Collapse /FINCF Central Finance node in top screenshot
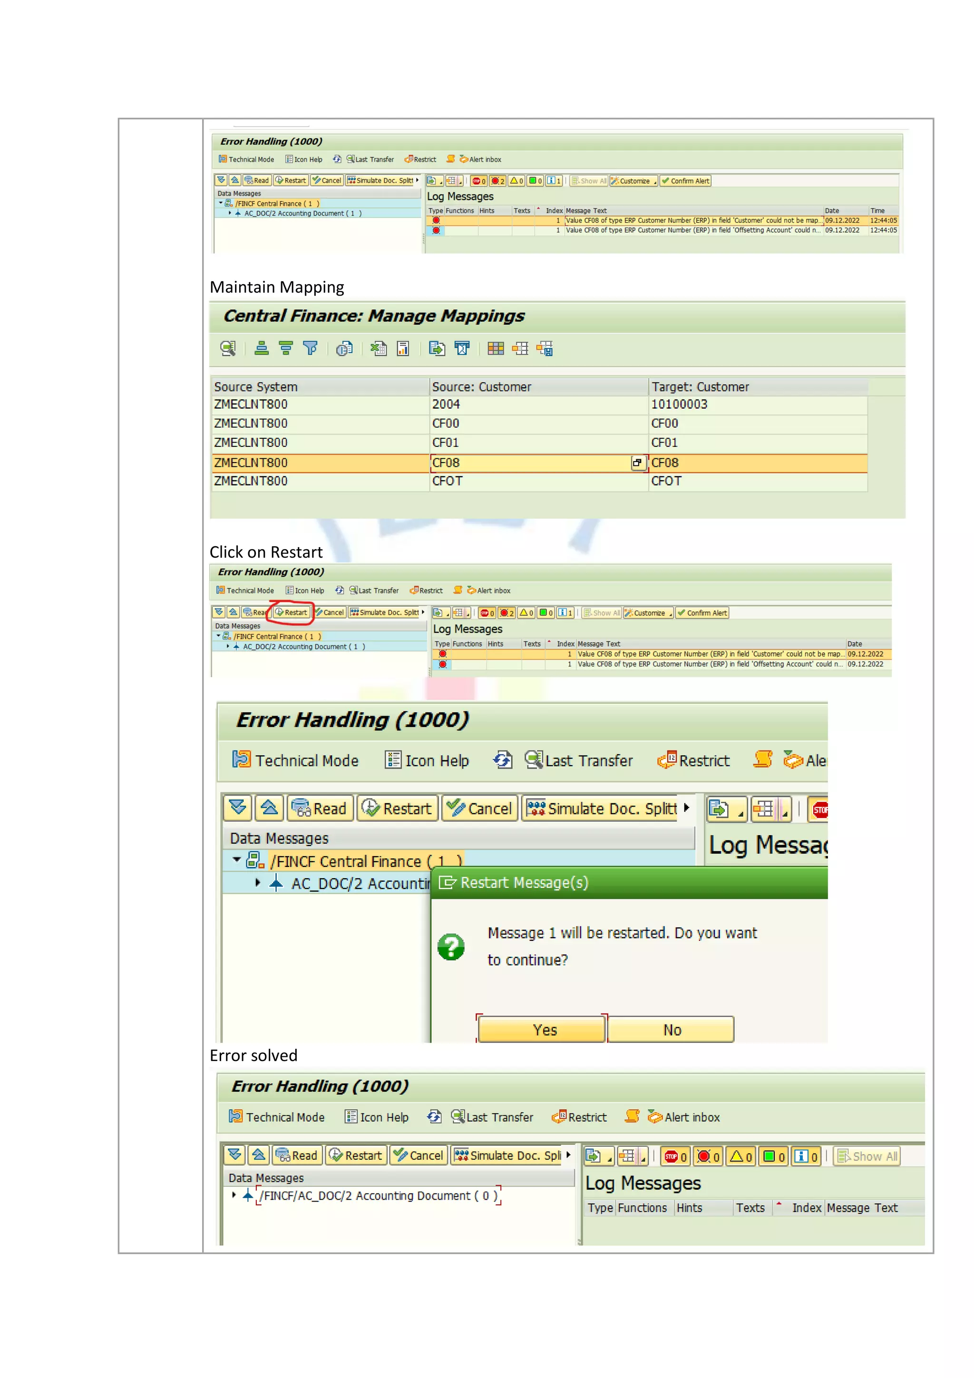This screenshot has width=974, height=1378. pos(220,203)
